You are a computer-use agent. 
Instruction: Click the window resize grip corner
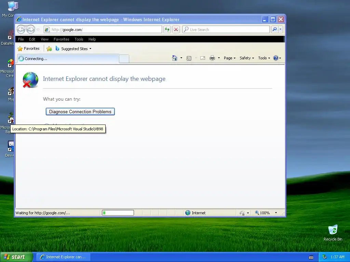pyautogui.click(x=283, y=214)
